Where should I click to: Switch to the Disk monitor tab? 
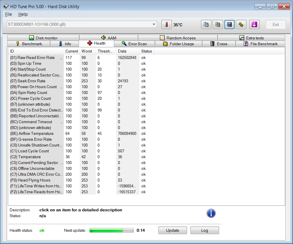[43, 38]
